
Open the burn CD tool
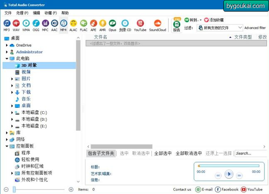(x=125, y=25)
